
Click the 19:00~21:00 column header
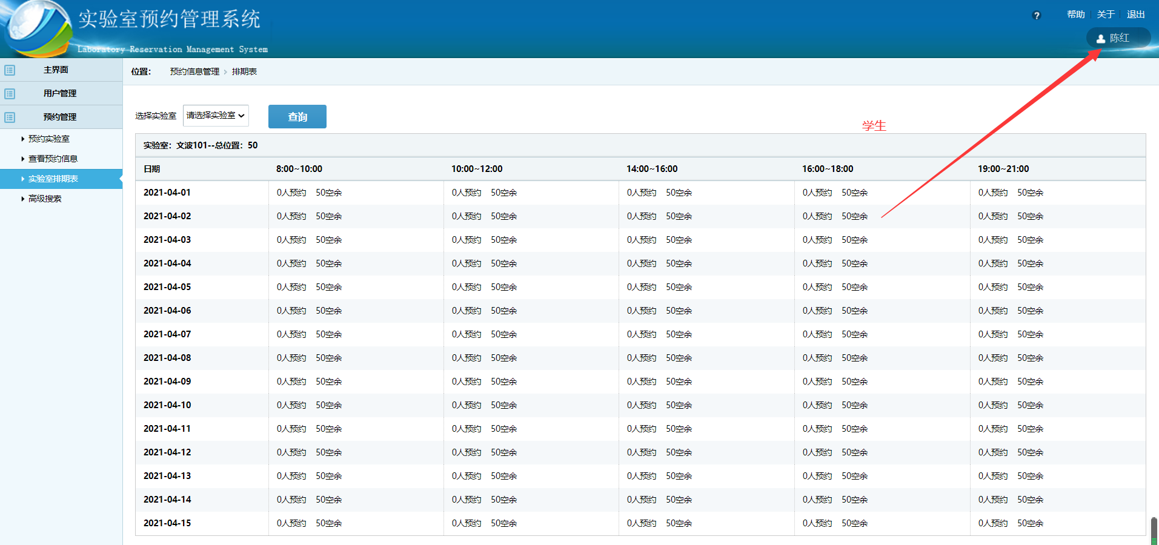pyautogui.click(x=1003, y=169)
